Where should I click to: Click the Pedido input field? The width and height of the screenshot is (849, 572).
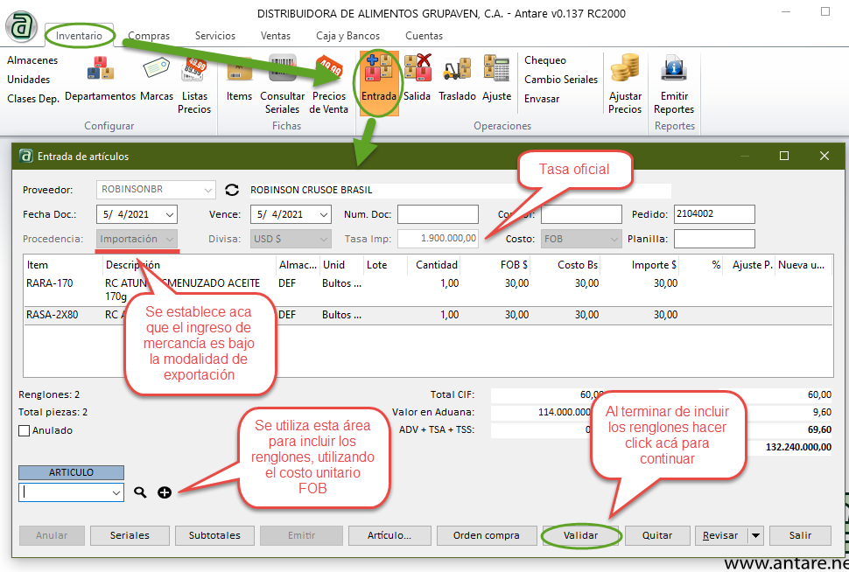pyautogui.click(x=713, y=214)
